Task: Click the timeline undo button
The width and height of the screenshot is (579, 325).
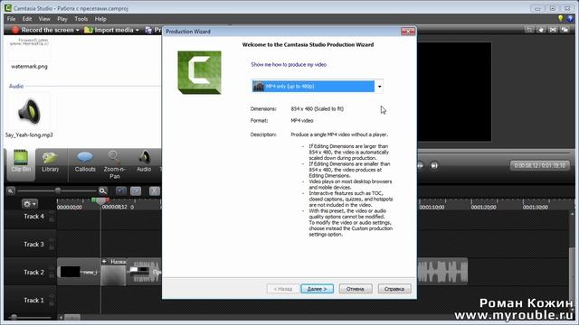Action: (x=120, y=190)
